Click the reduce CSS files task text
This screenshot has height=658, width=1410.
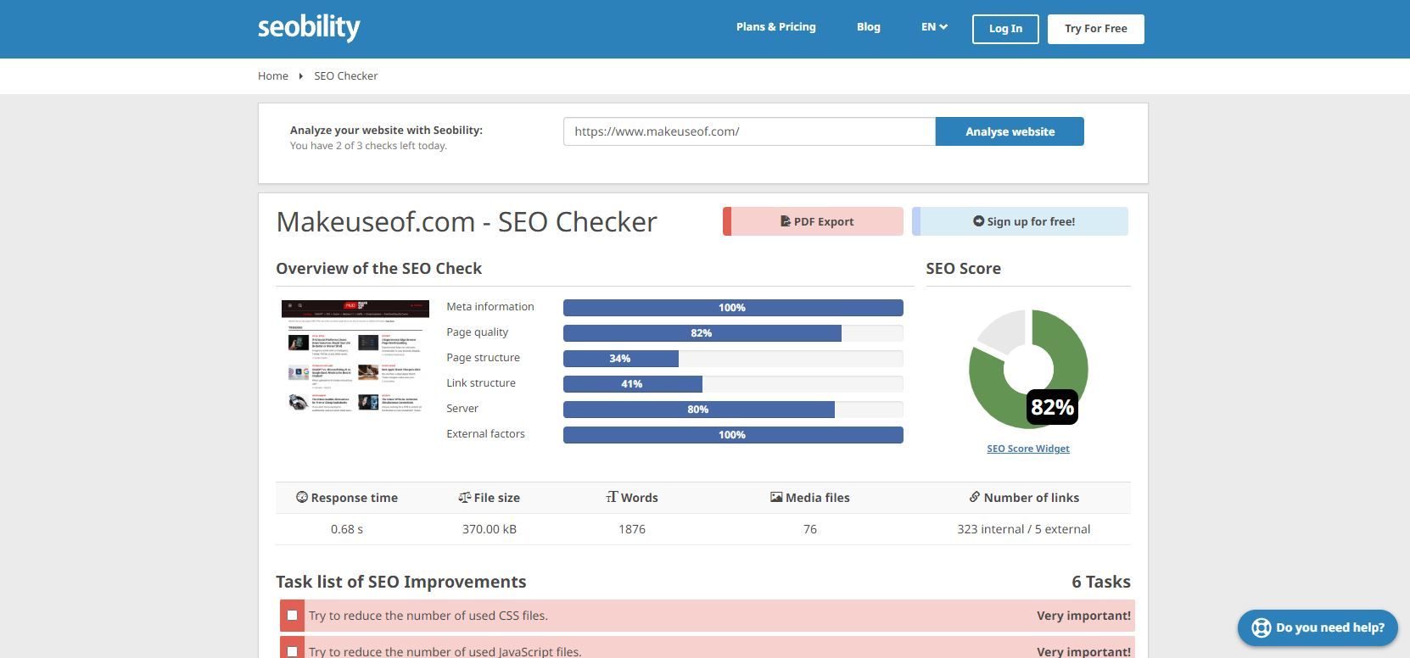click(428, 616)
